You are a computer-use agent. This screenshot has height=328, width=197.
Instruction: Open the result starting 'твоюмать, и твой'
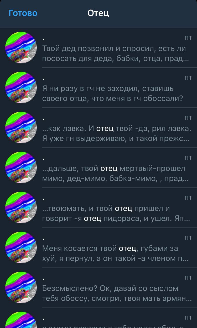(98, 208)
